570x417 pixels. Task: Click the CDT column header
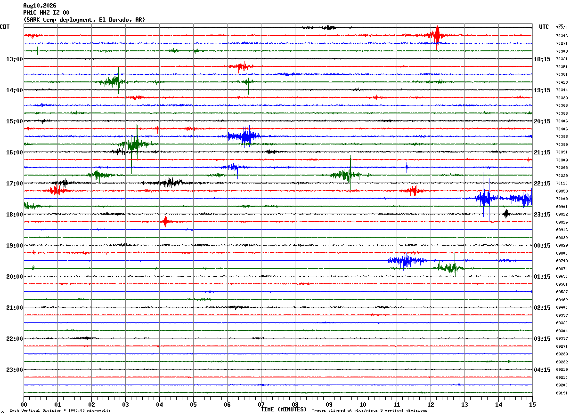pyautogui.click(x=5, y=27)
